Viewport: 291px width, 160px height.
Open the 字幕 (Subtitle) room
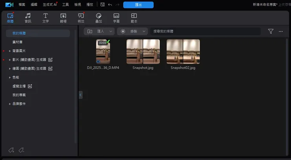116,17
